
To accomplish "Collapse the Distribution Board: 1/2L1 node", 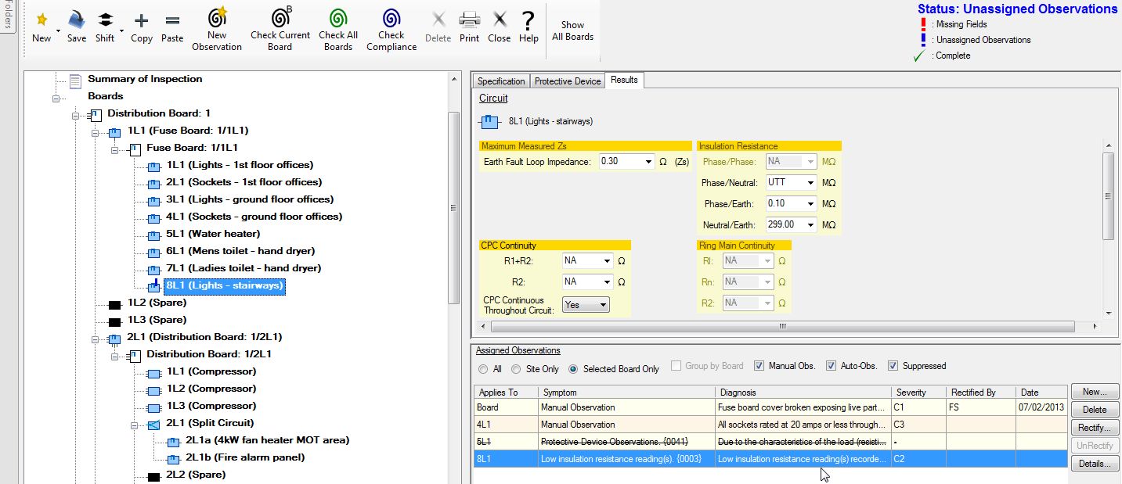I will pos(115,357).
